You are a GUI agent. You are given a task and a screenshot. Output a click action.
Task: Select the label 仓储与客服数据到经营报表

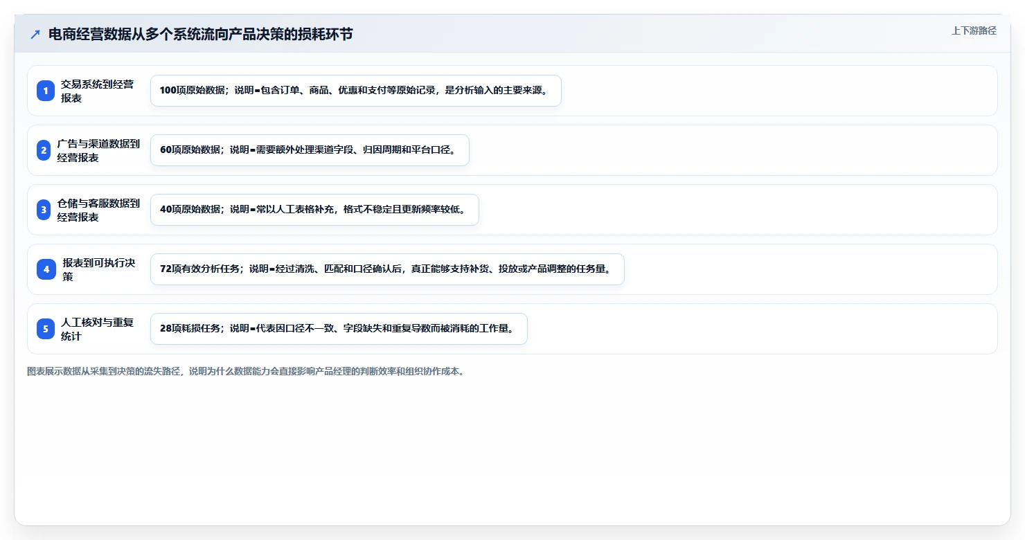[x=98, y=210]
